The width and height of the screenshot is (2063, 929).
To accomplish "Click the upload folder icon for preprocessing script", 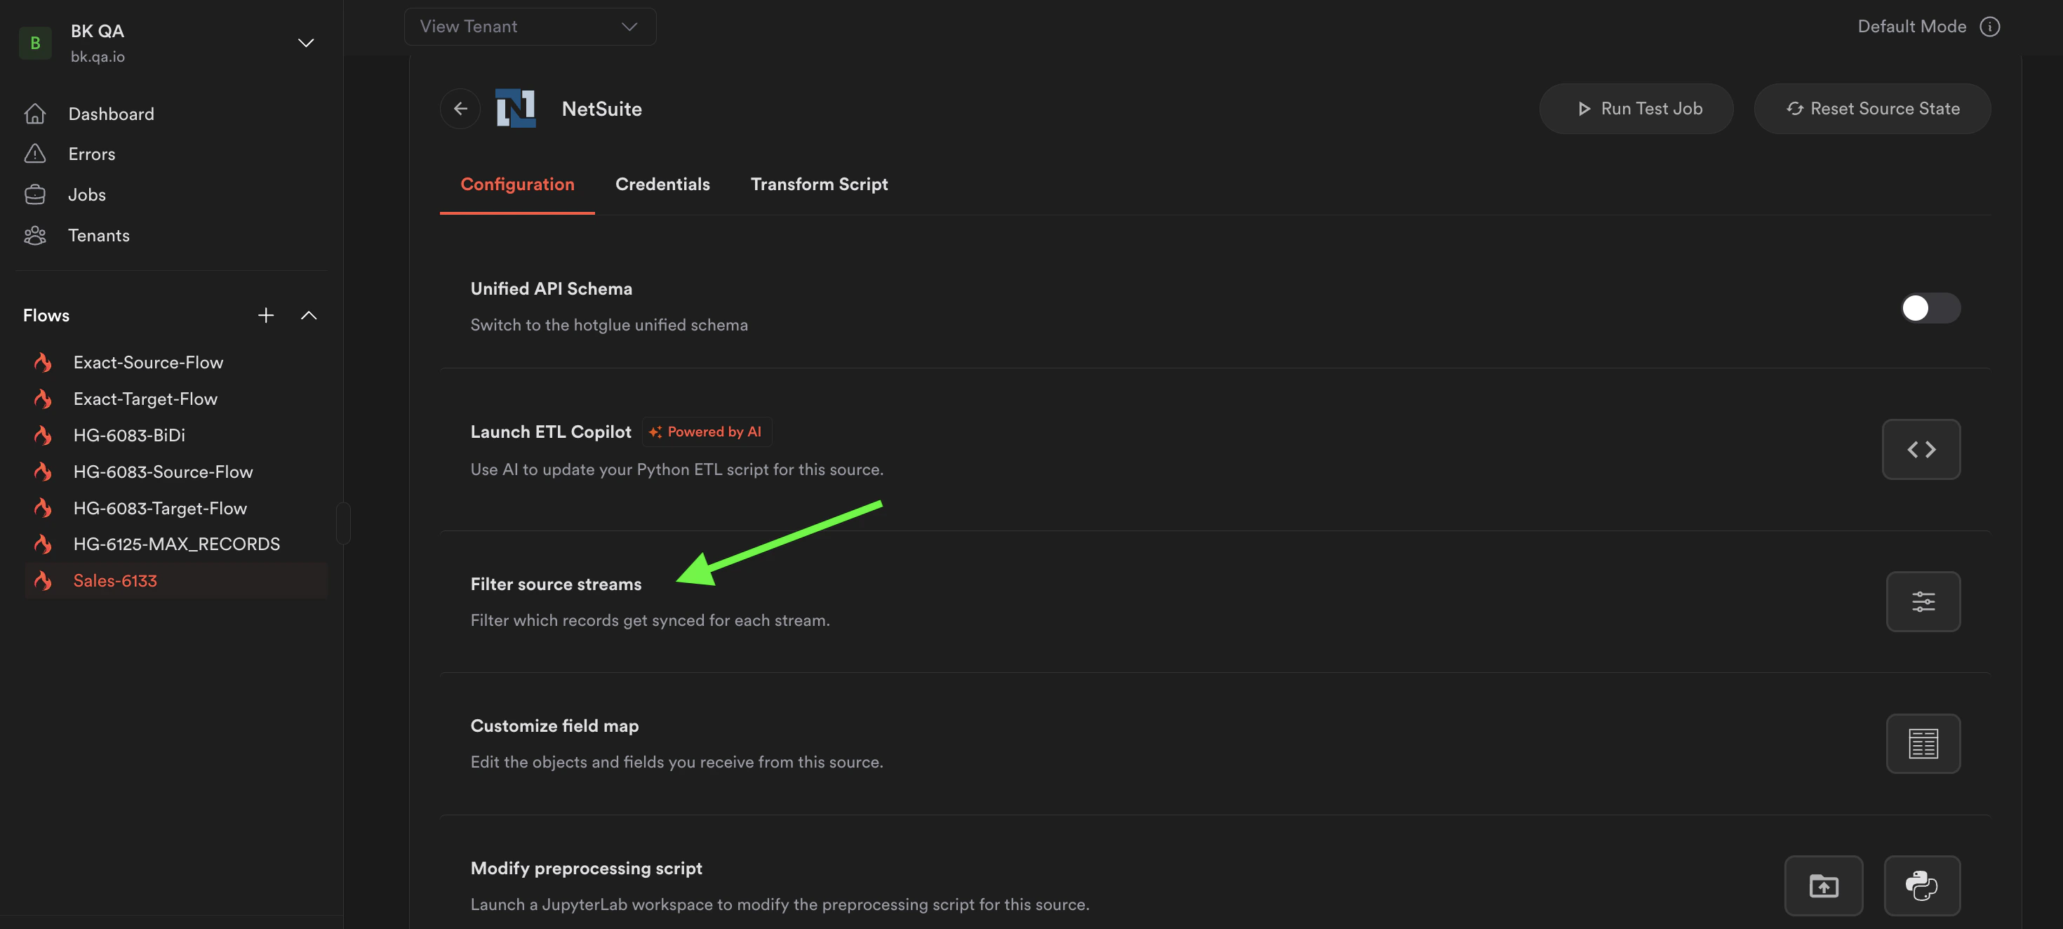I will (1824, 885).
